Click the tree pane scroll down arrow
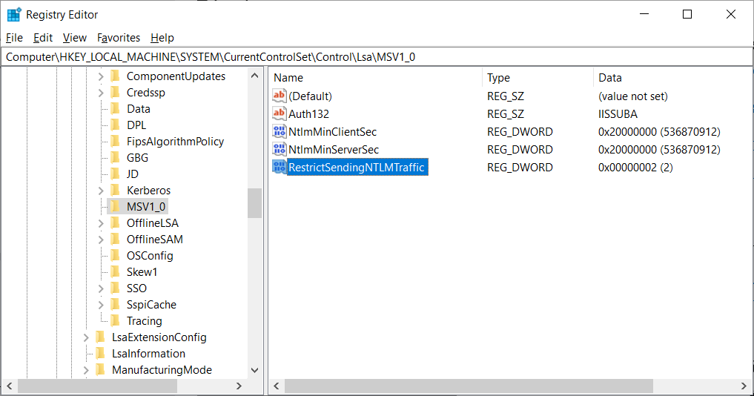 (x=254, y=370)
